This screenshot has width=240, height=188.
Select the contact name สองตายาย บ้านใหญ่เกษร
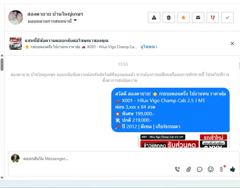[x=55, y=14]
